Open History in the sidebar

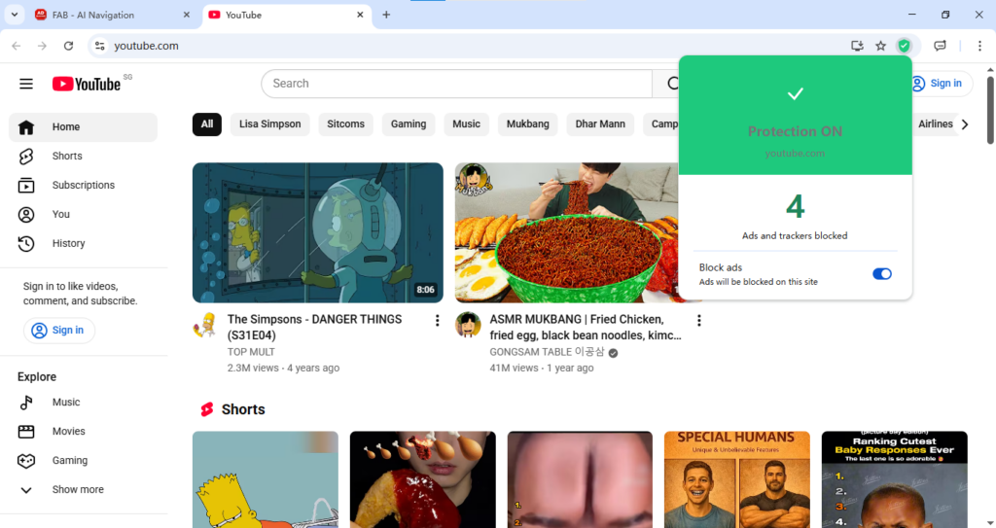click(84, 243)
